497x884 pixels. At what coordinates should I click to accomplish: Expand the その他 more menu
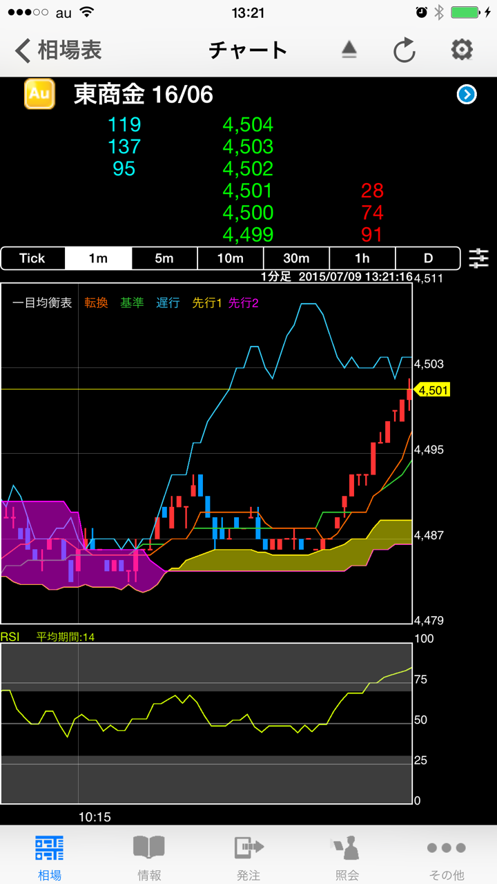[x=447, y=856]
